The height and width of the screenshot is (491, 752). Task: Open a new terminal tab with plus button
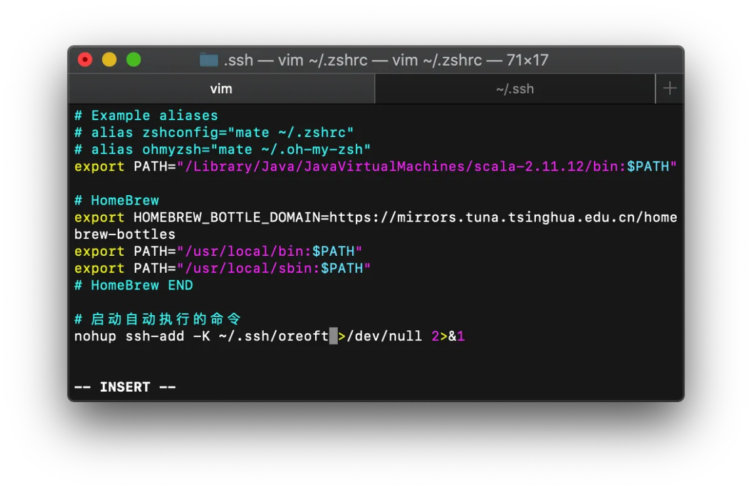(x=669, y=89)
